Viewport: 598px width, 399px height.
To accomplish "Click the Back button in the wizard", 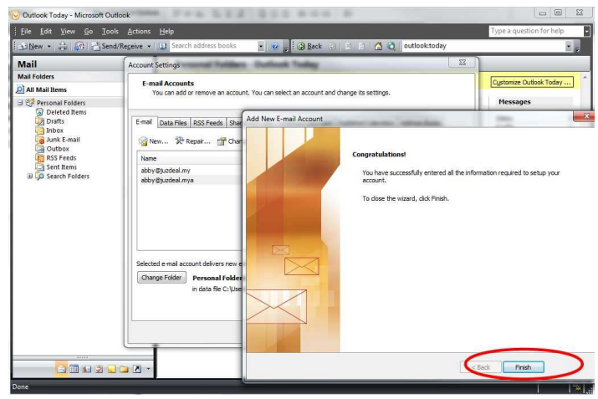I will 481,367.
